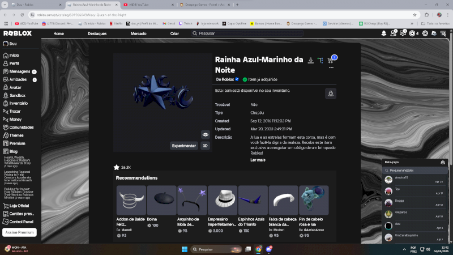Screen dimensions: 453x255
Task: Open Home in top navigation
Action: (59, 33)
